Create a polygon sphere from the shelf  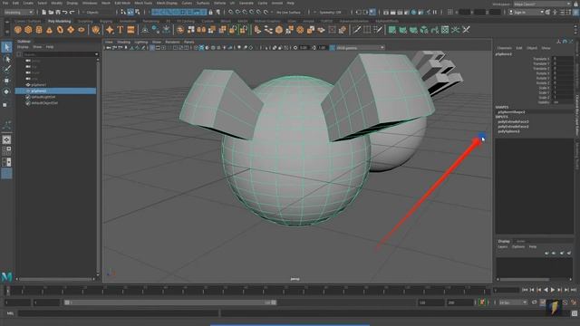[18, 30]
